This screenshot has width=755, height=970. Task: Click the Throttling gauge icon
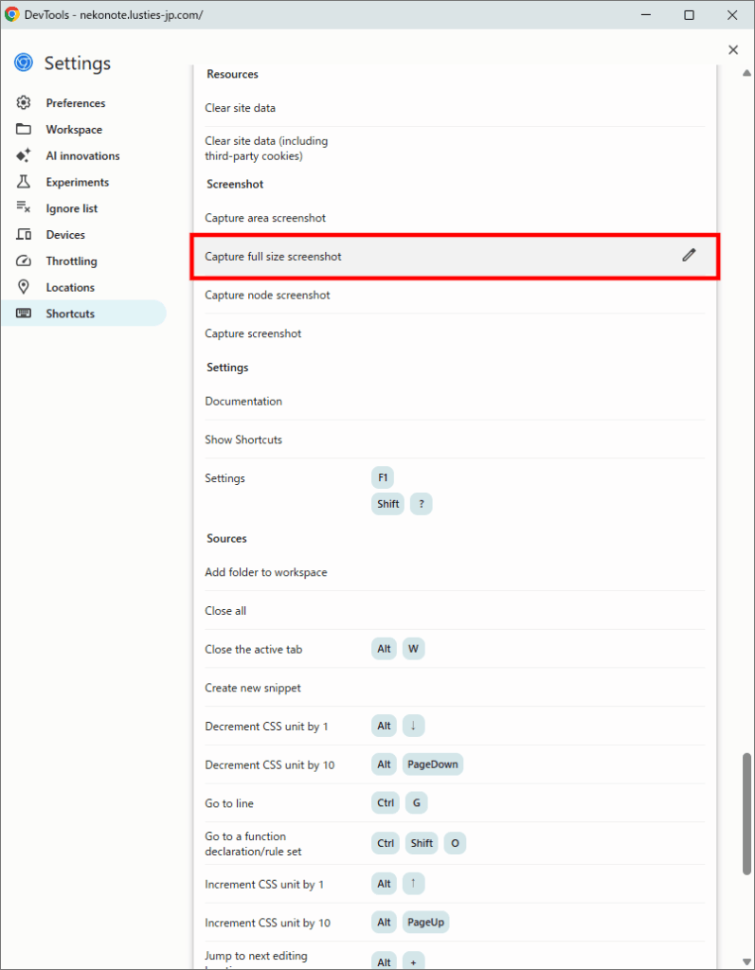click(x=24, y=260)
